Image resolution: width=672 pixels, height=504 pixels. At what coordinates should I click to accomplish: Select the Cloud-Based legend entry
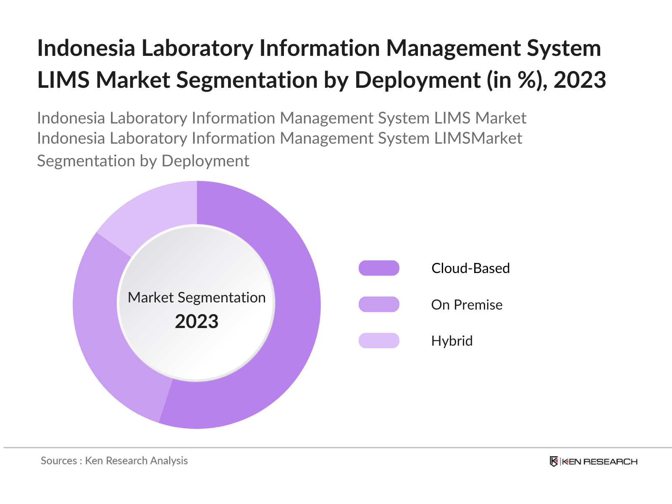pyautogui.click(x=470, y=268)
